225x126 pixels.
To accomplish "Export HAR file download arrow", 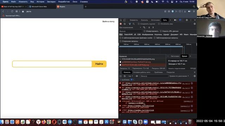I will 153,27.
